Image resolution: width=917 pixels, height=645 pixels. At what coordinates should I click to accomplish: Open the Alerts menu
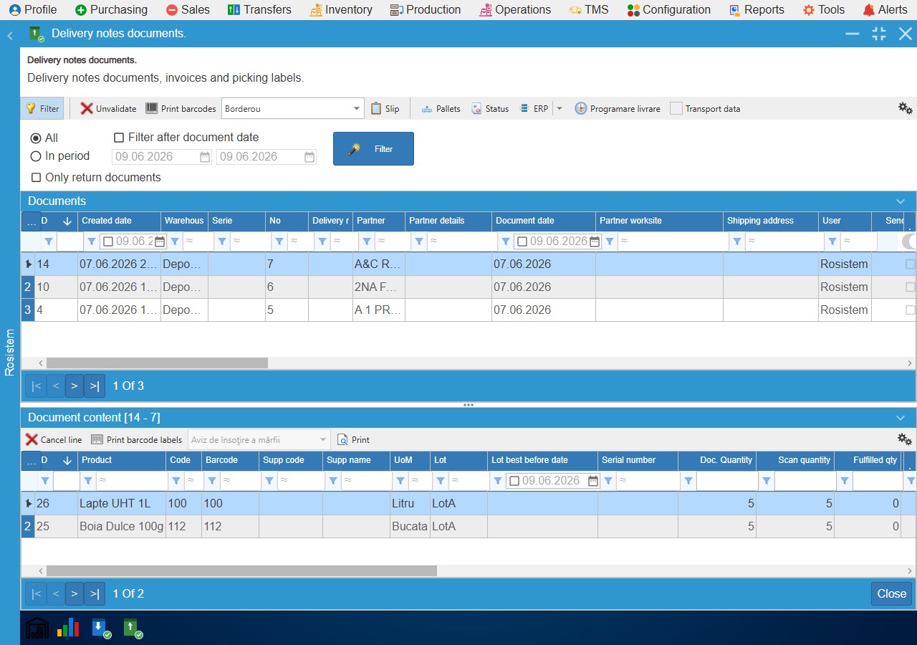[885, 10]
